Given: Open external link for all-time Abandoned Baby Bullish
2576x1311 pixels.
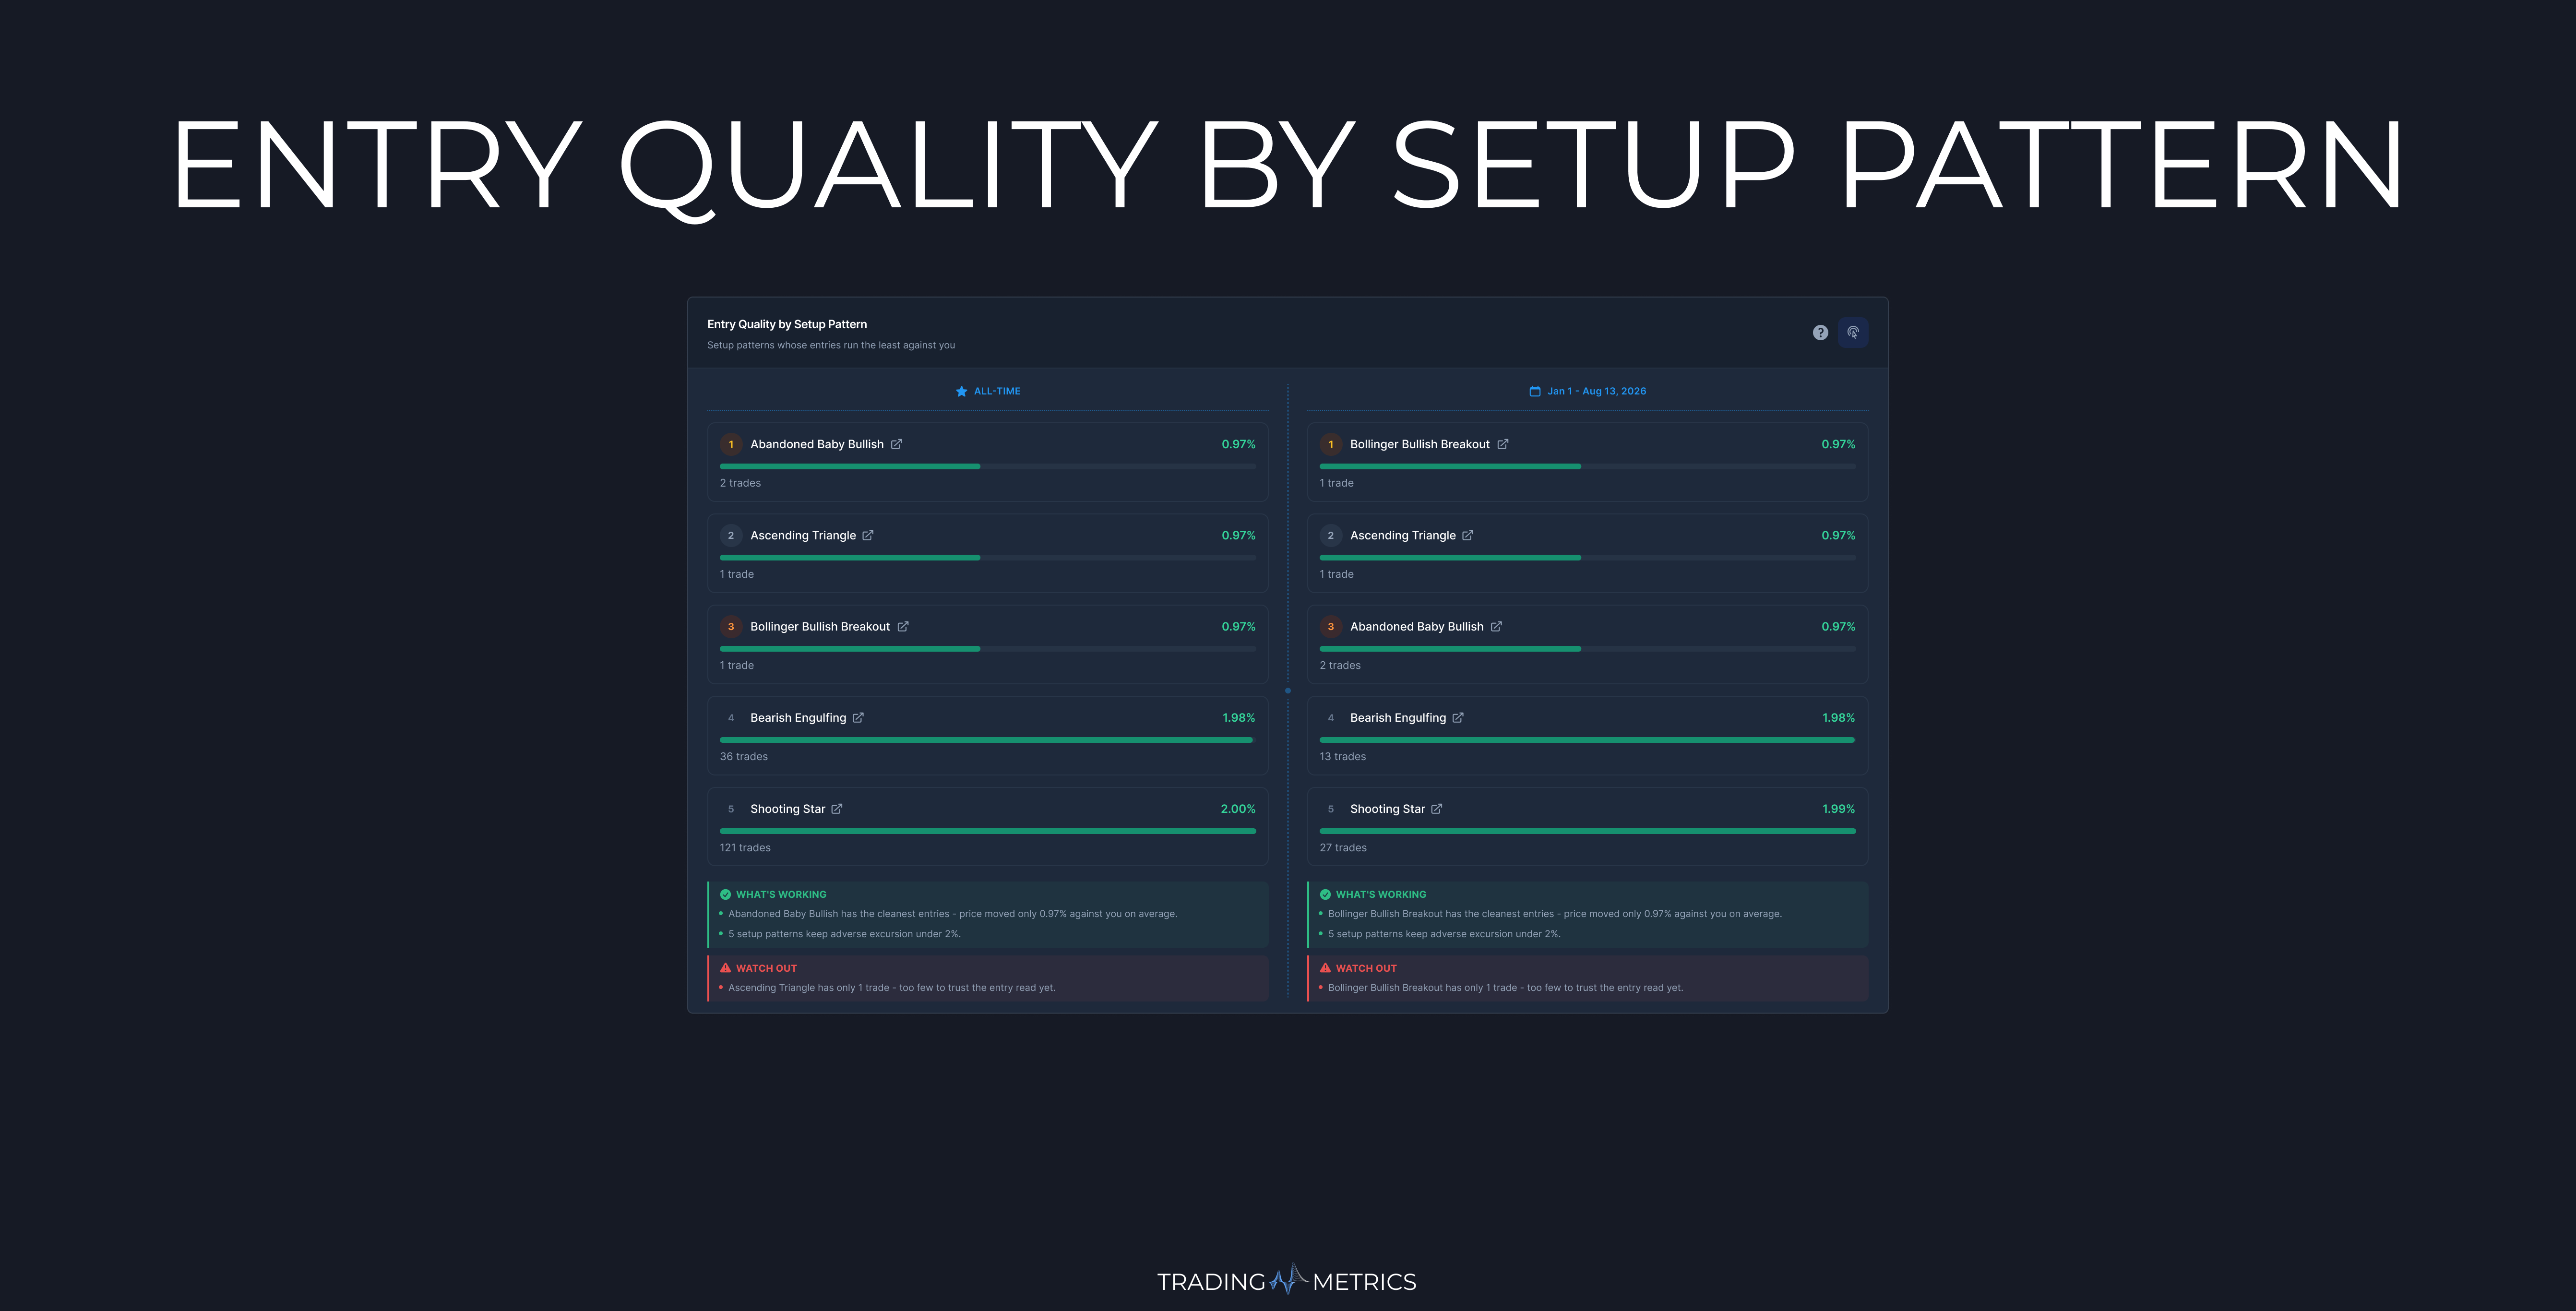Looking at the screenshot, I should click(897, 444).
